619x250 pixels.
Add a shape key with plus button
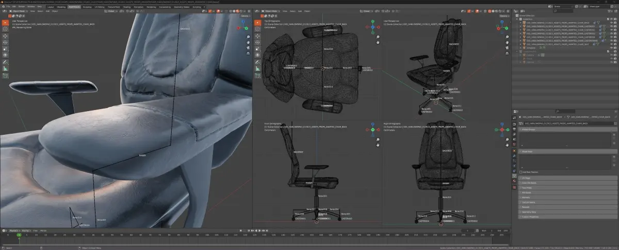click(x=614, y=156)
